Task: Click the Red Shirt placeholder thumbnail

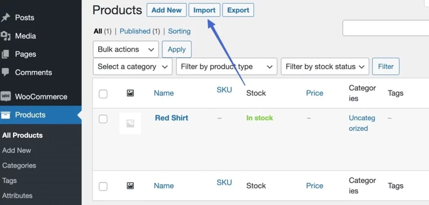Action: tap(130, 123)
